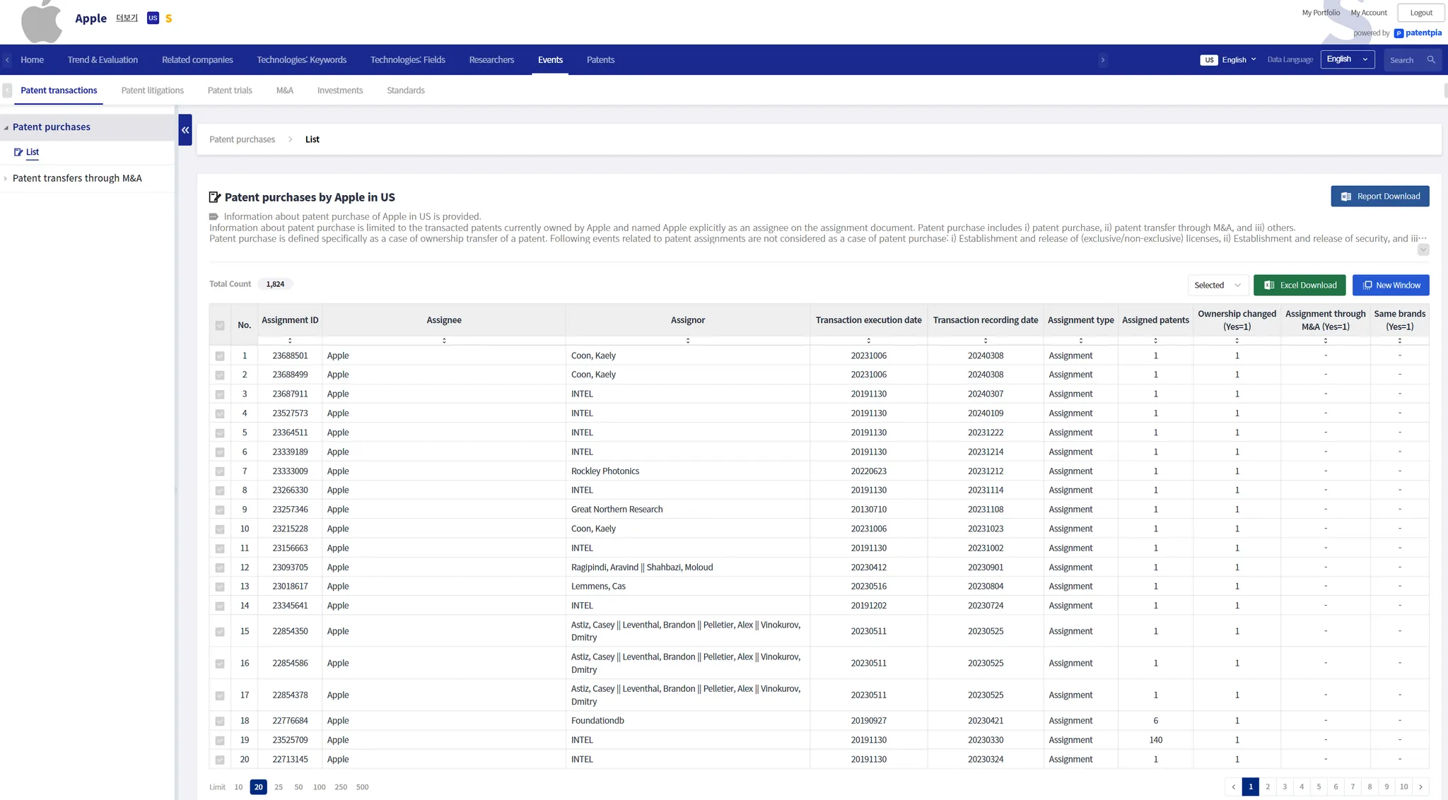The image size is (1448, 800).
Task: Sort by Assignor column arrows
Action: tap(687, 341)
